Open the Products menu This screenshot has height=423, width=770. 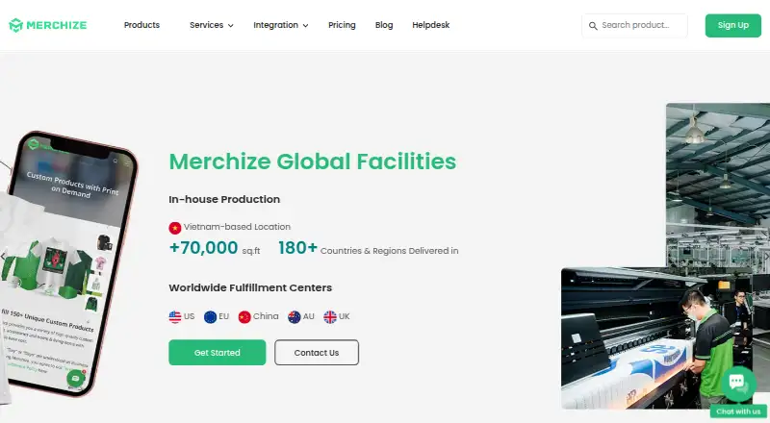[141, 25]
